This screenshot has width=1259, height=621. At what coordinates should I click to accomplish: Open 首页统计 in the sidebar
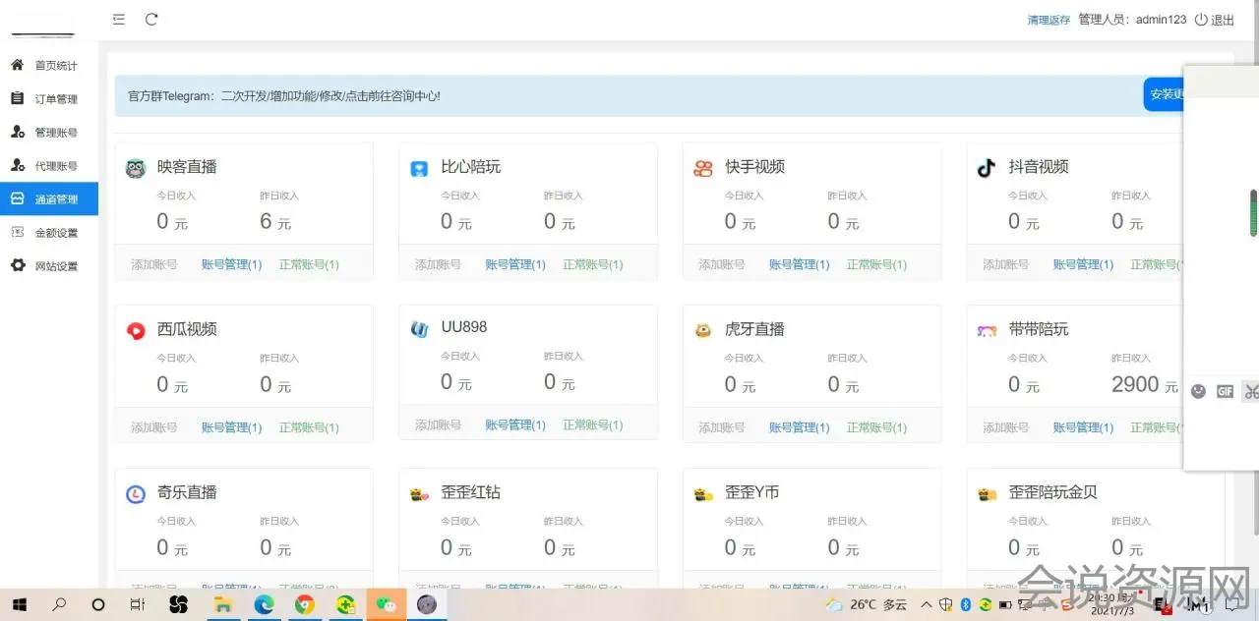click(55, 66)
